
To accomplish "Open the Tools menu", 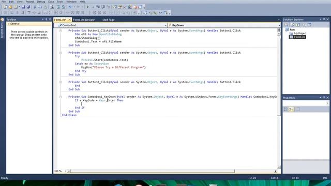I will 60,2.
